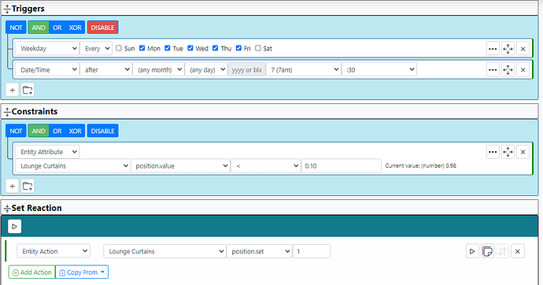Duplicate the Lounge Curtains entity action
This screenshot has width=543, height=285.
[487, 251]
